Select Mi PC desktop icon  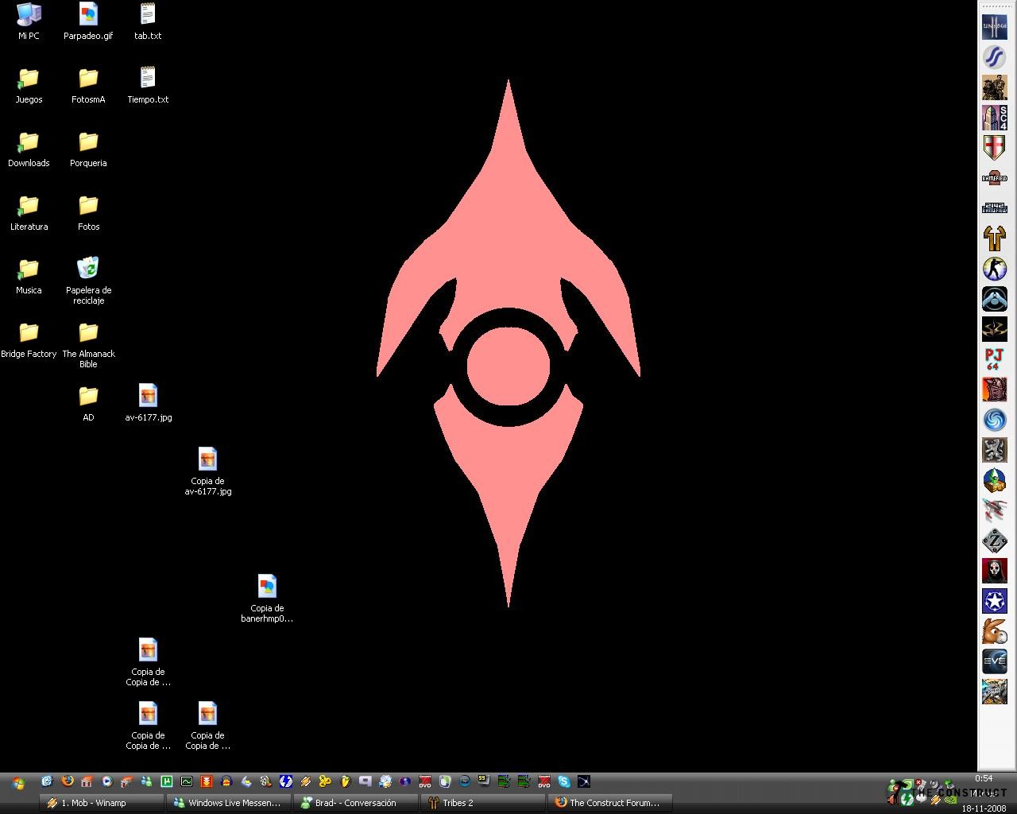(29, 21)
